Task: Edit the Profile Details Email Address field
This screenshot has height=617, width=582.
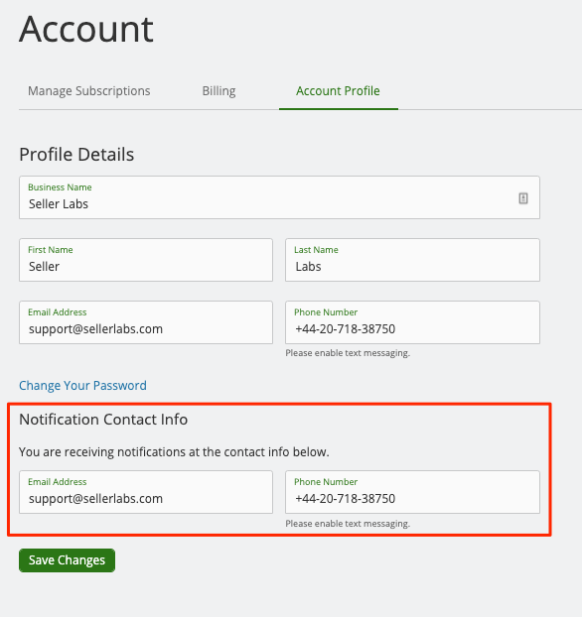Action: (x=146, y=322)
